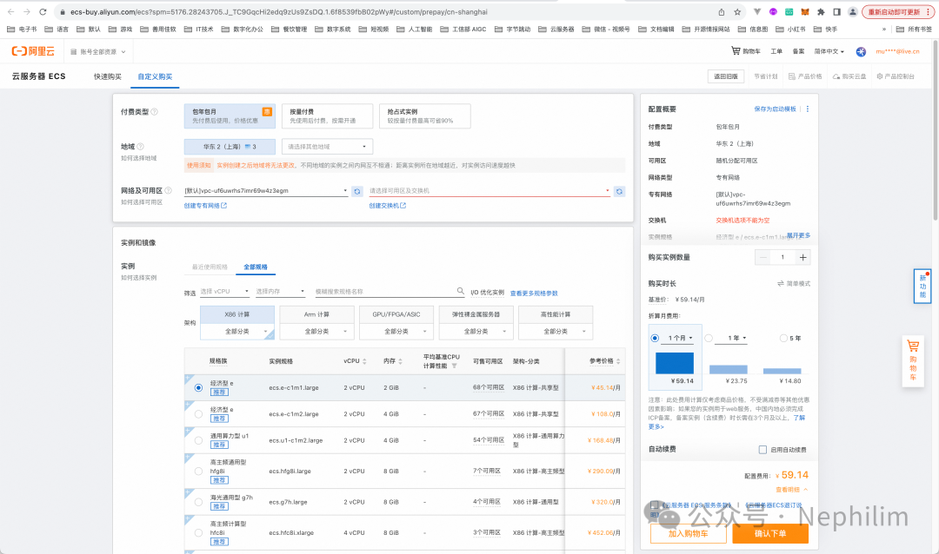
Task: Open the 创建专有网络 link
Action: click(205, 206)
